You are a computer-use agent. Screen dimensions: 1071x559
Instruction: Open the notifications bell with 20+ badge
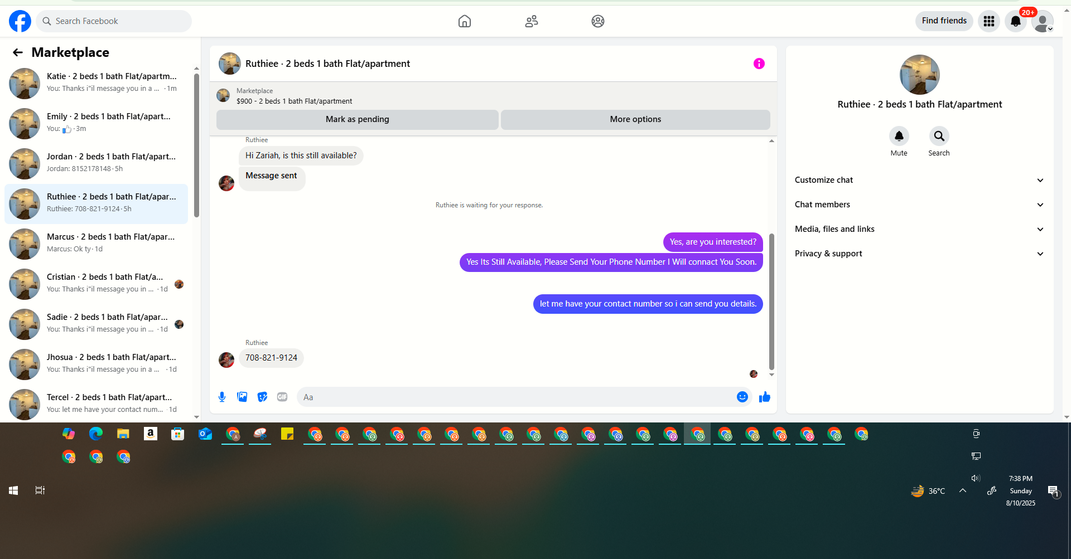click(1016, 21)
